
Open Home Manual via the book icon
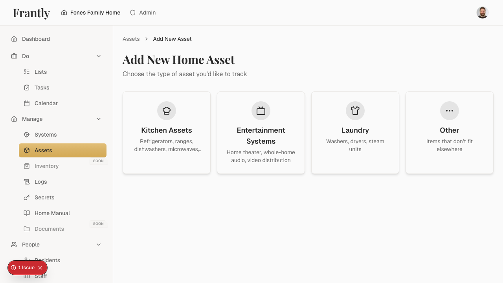pos(27,213)
